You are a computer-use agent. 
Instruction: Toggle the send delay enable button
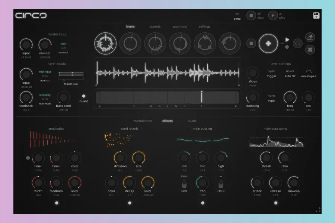pyautogui.click(x=57, y=203)
